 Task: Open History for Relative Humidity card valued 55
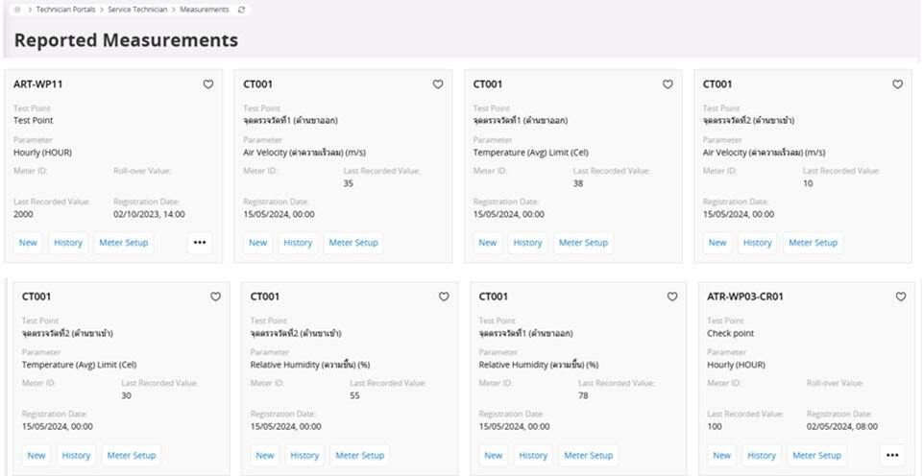tap(304, 456)
